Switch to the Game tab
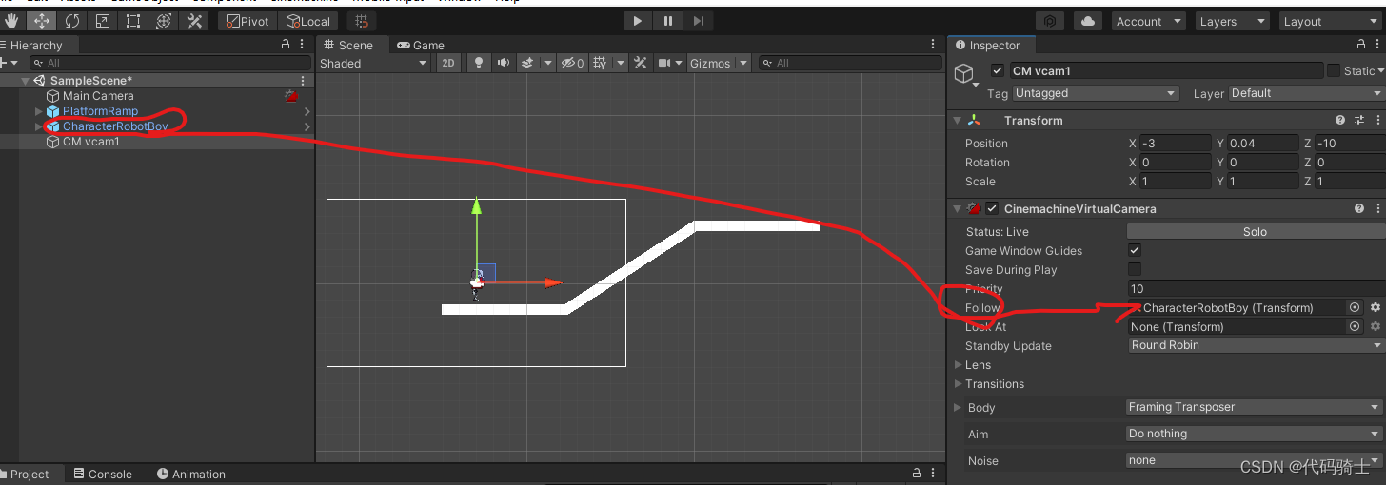The image size is (1386, 485). click(x=420, y=45)
